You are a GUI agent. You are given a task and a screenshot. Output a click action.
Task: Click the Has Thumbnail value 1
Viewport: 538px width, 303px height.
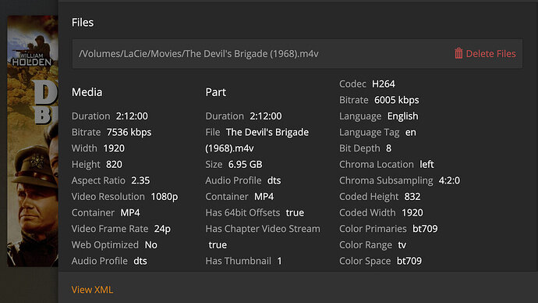[x=280, y=261]
